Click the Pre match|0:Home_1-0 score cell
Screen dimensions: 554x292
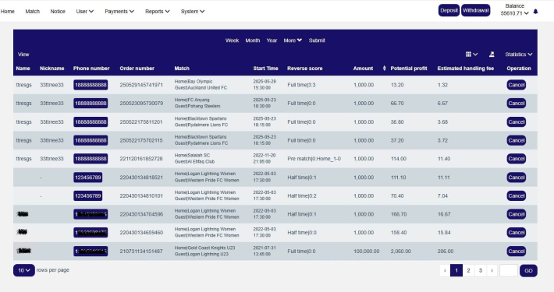[x=314, y=159]
